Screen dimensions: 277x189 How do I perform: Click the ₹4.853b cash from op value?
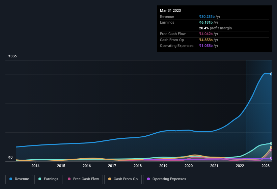[x=206, y=40]
